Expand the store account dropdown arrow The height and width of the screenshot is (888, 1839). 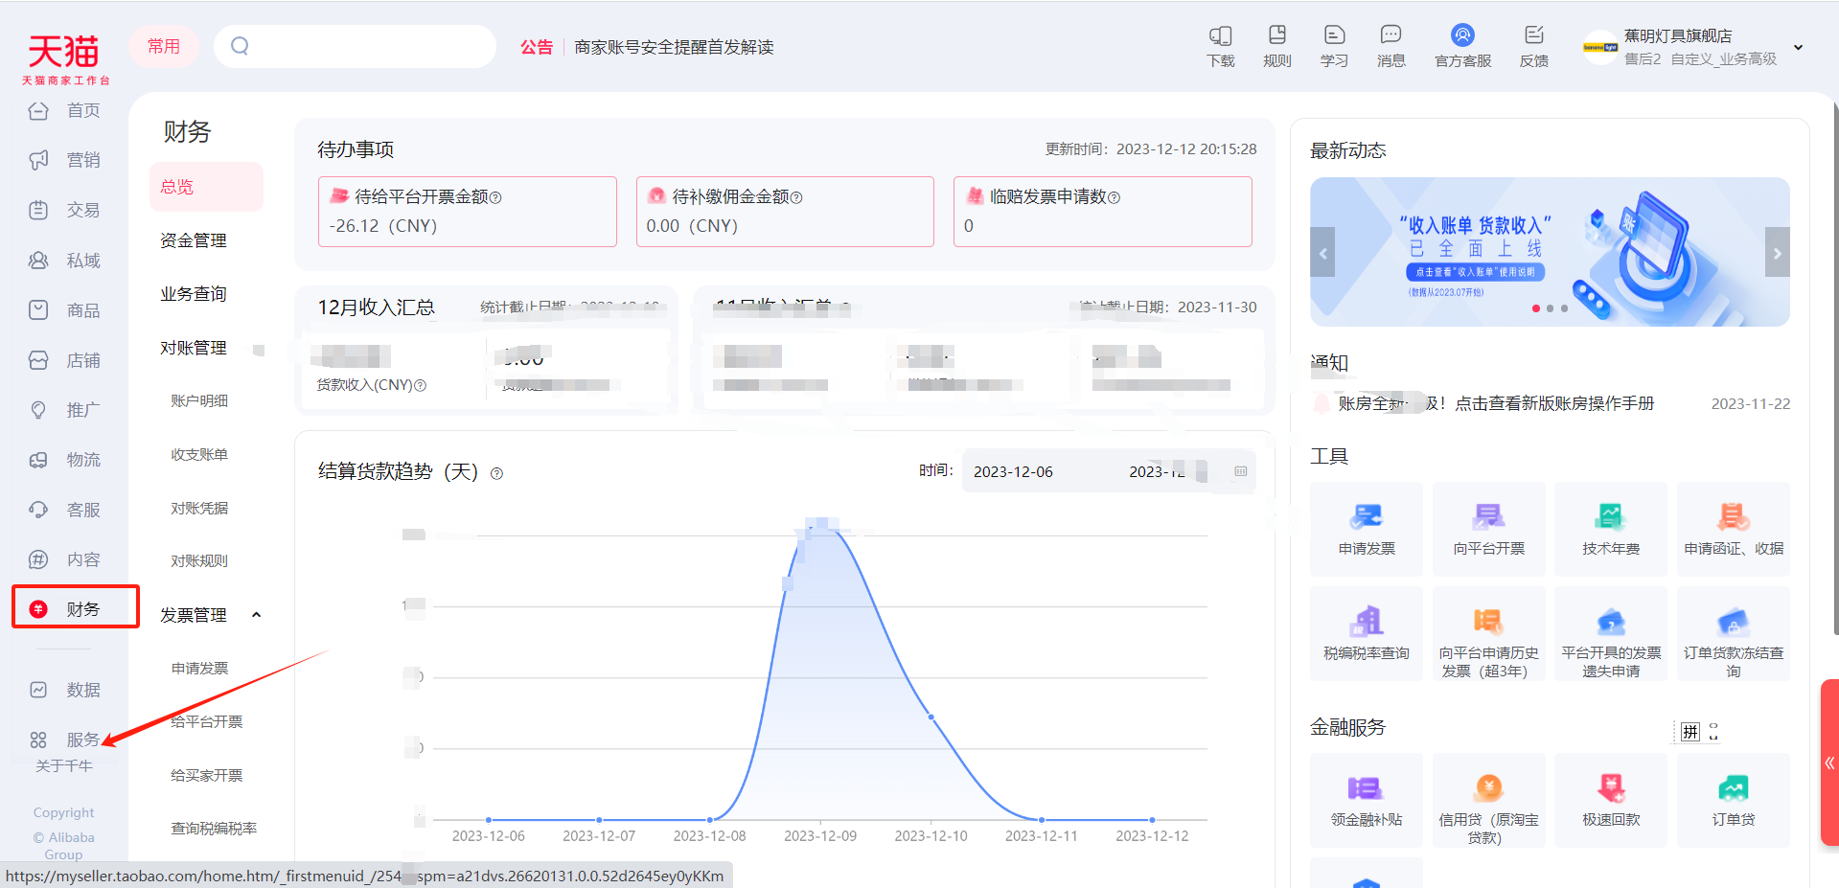tap(1798, 48)
